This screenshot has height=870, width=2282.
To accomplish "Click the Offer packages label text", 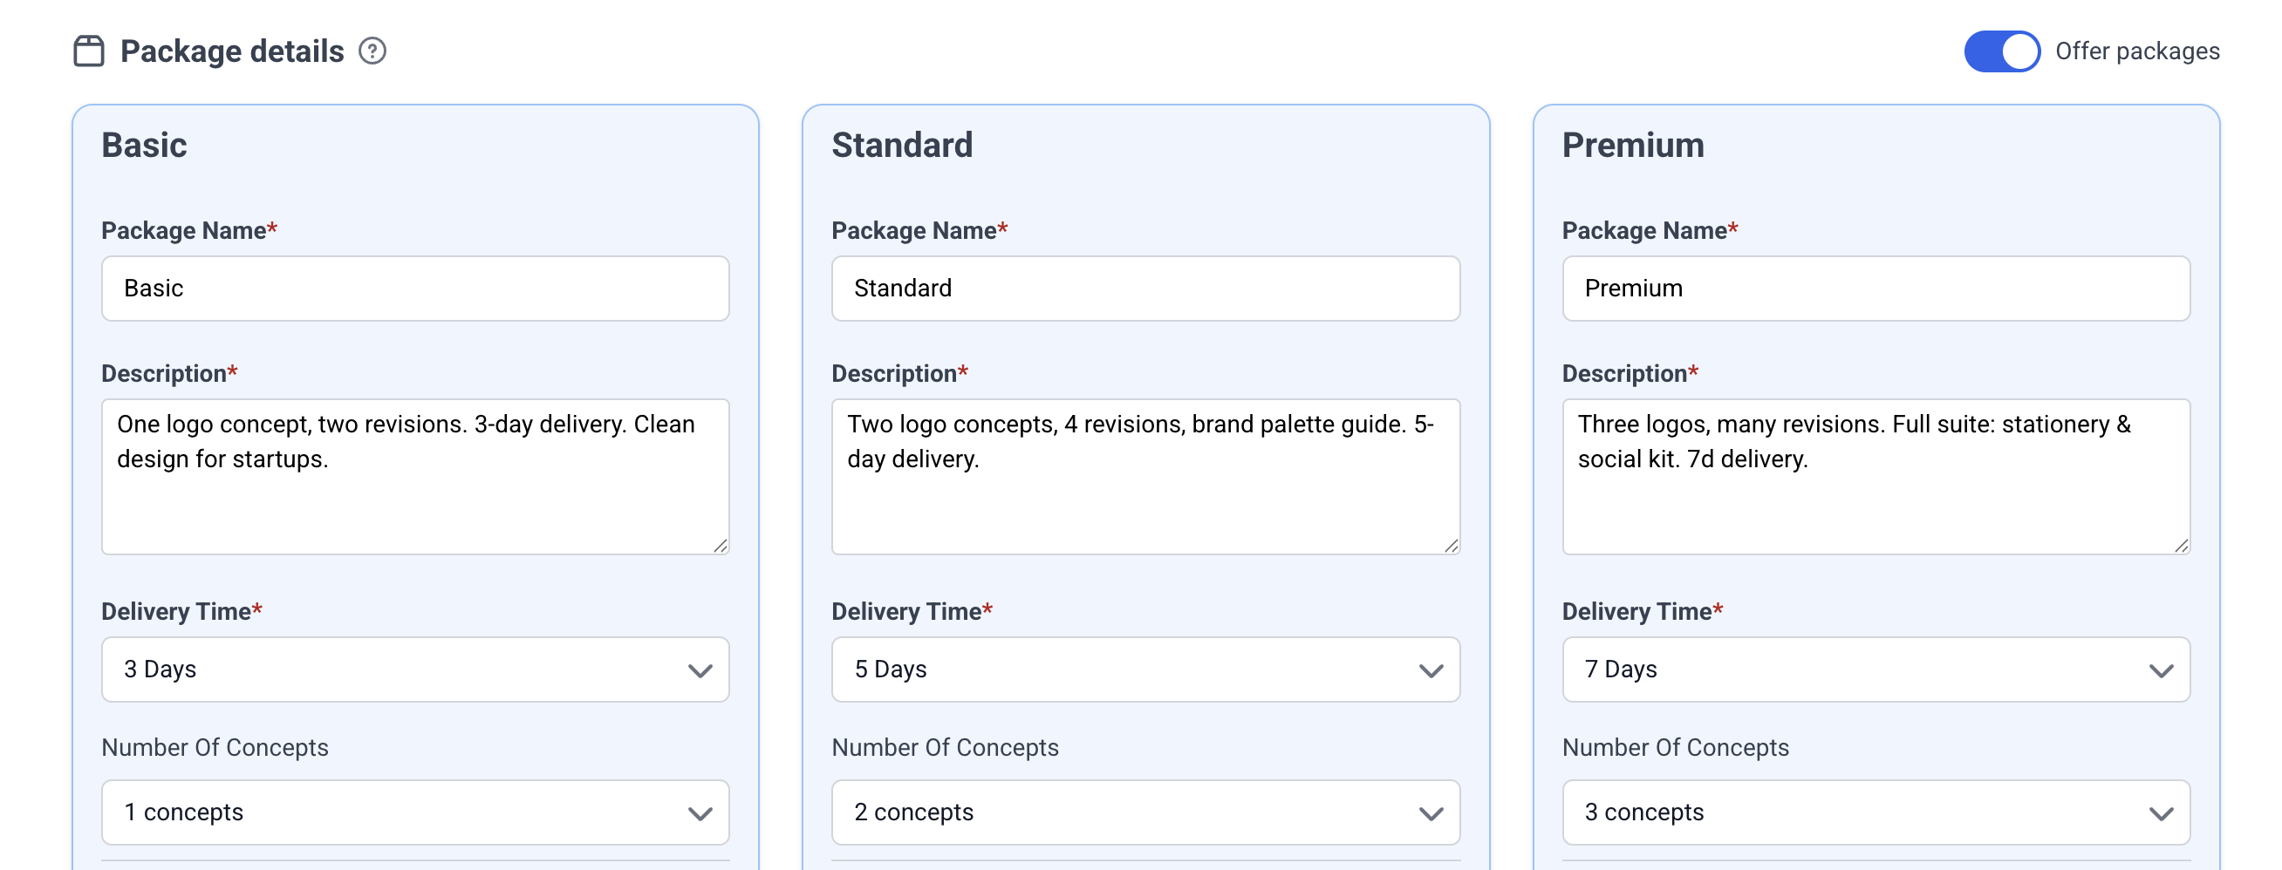I will (x=2136, y=51).
